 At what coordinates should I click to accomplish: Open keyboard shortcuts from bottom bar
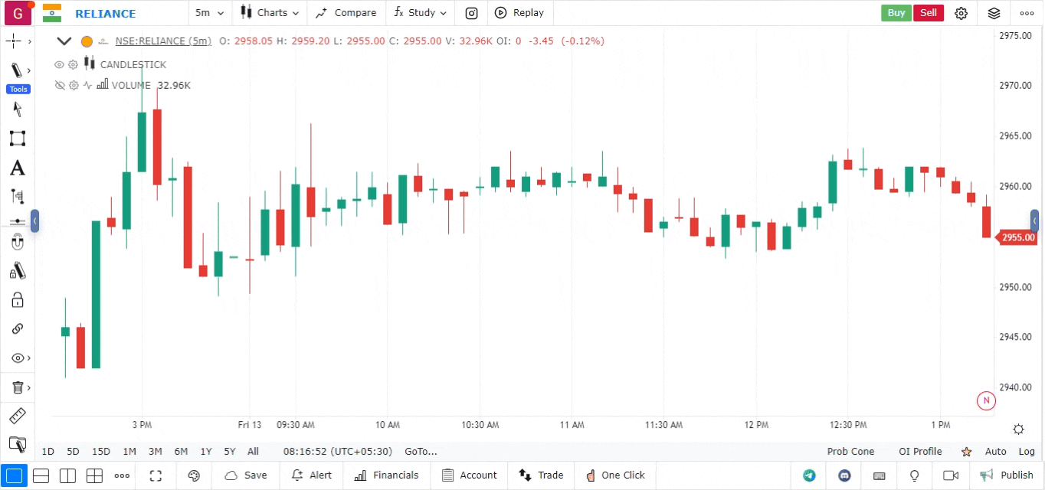coord(879,475)
